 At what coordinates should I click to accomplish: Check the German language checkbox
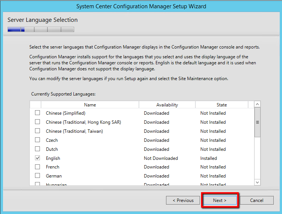[x=37, y=176]
